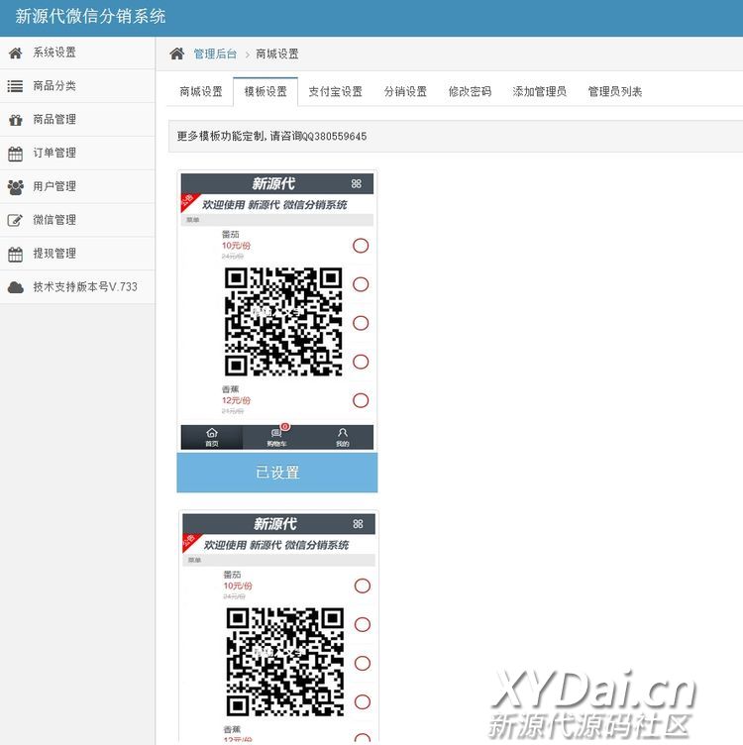This screenshot has width=743, height=745.
Task: Open the 分销设置 tab
Action: (x=405, y=91)
